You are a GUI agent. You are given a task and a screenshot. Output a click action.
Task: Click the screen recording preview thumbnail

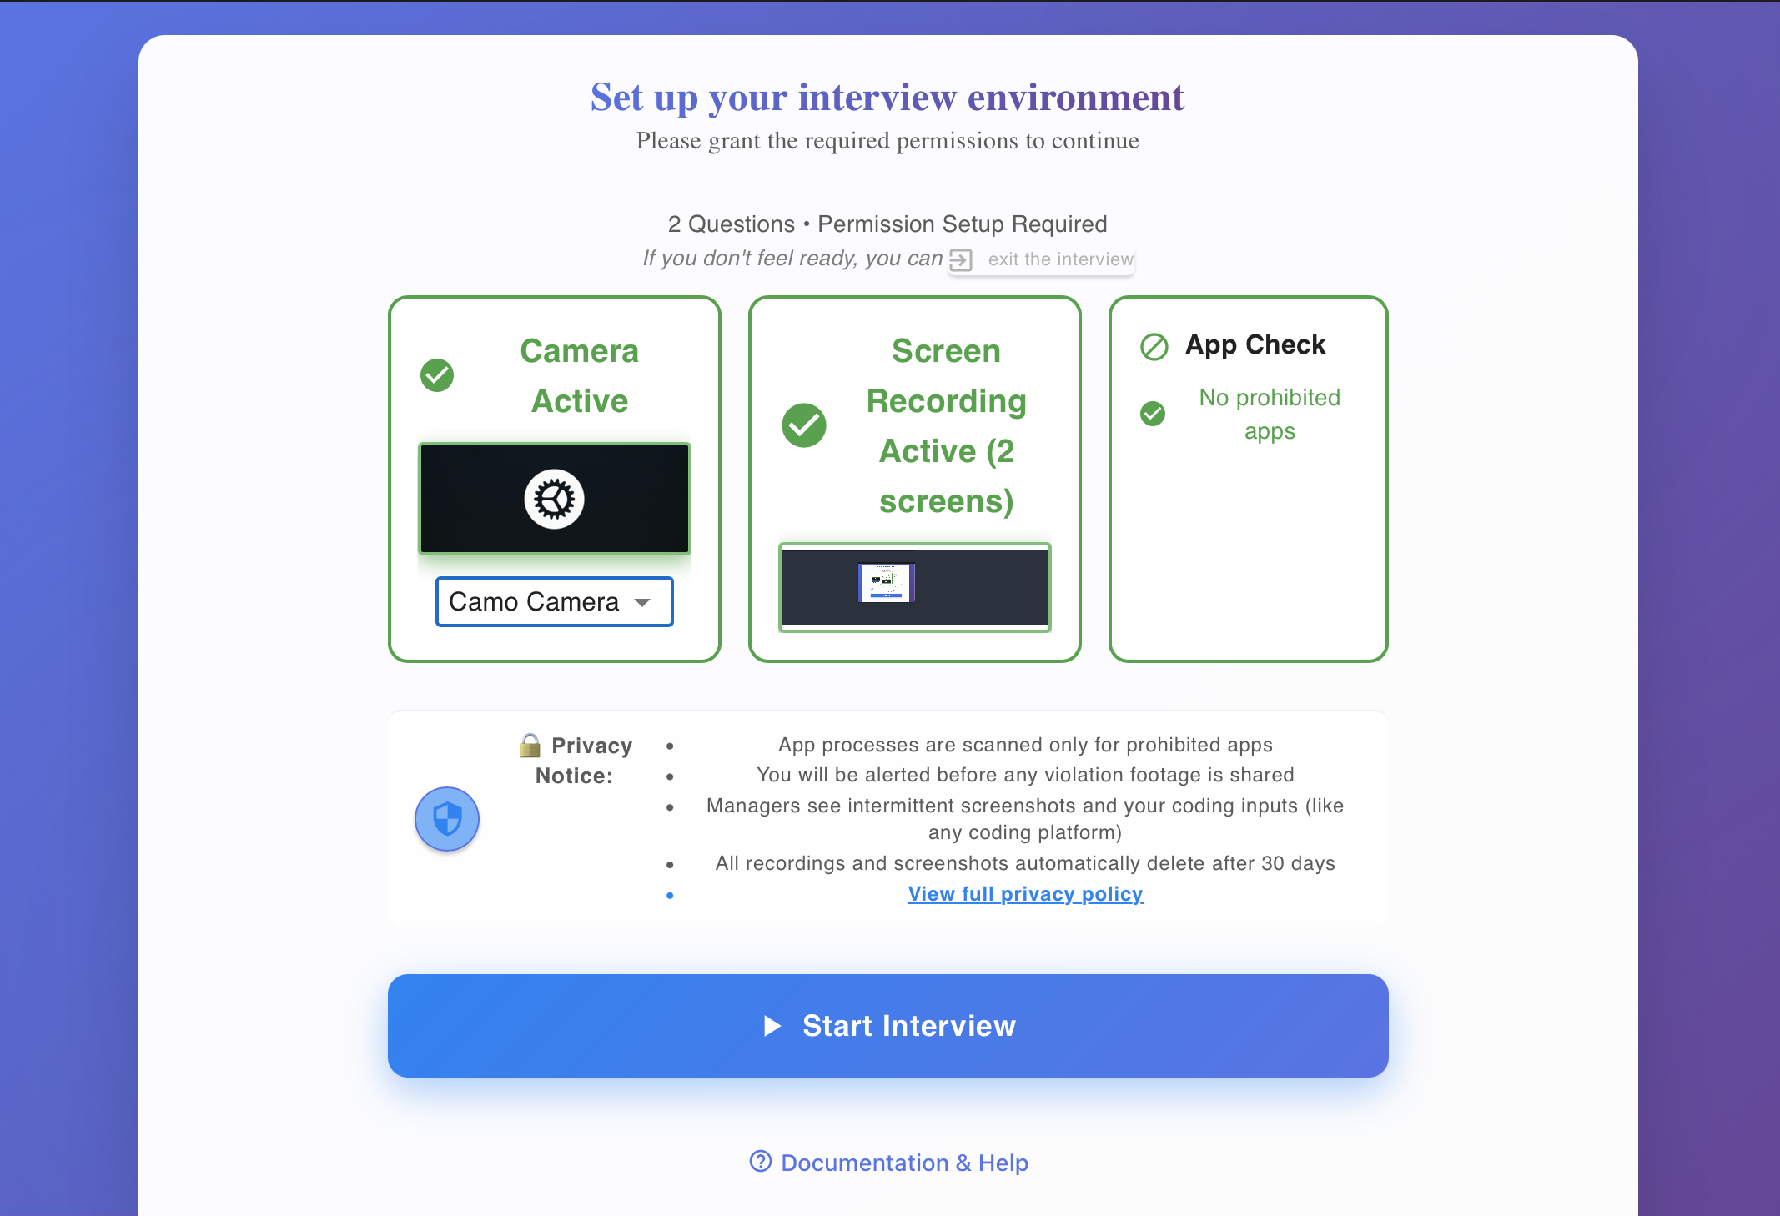click(914, 588)
